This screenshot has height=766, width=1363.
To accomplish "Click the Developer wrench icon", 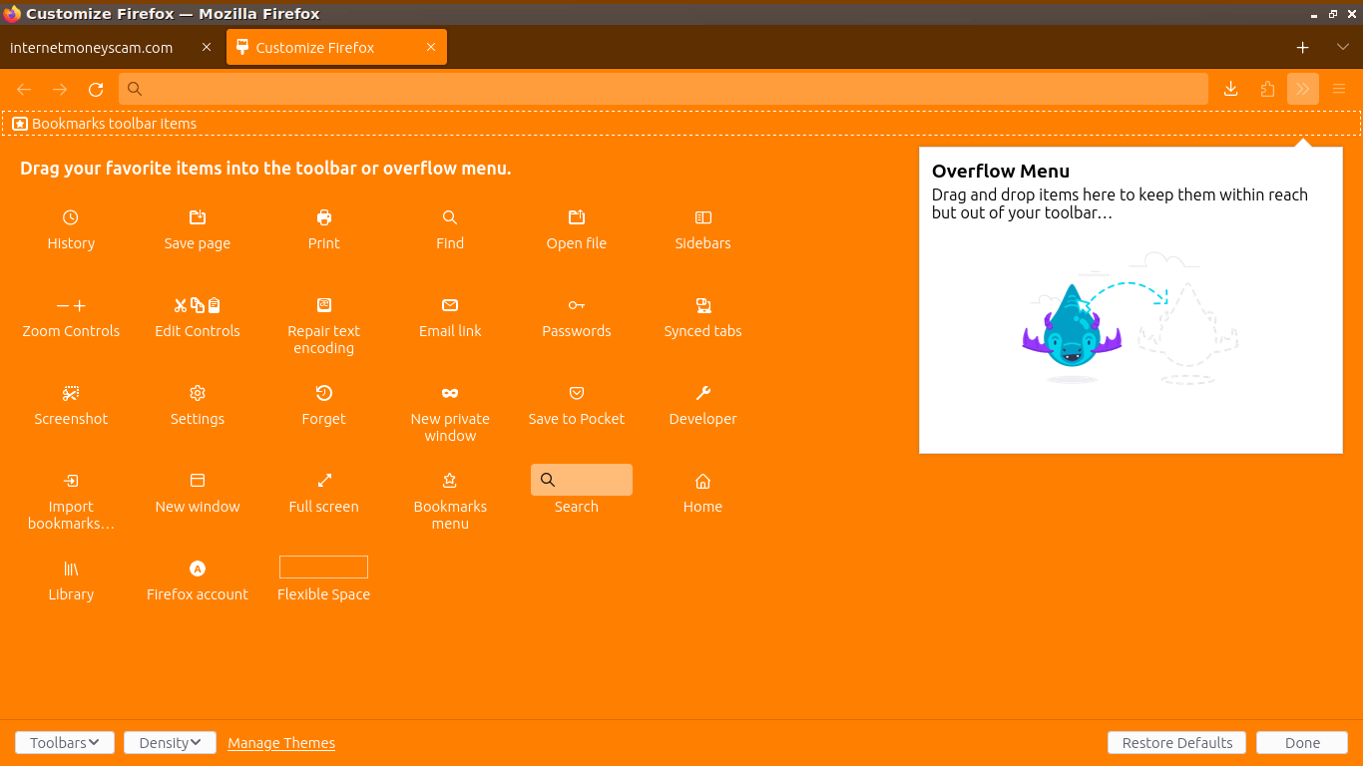I will coord(702,393).
